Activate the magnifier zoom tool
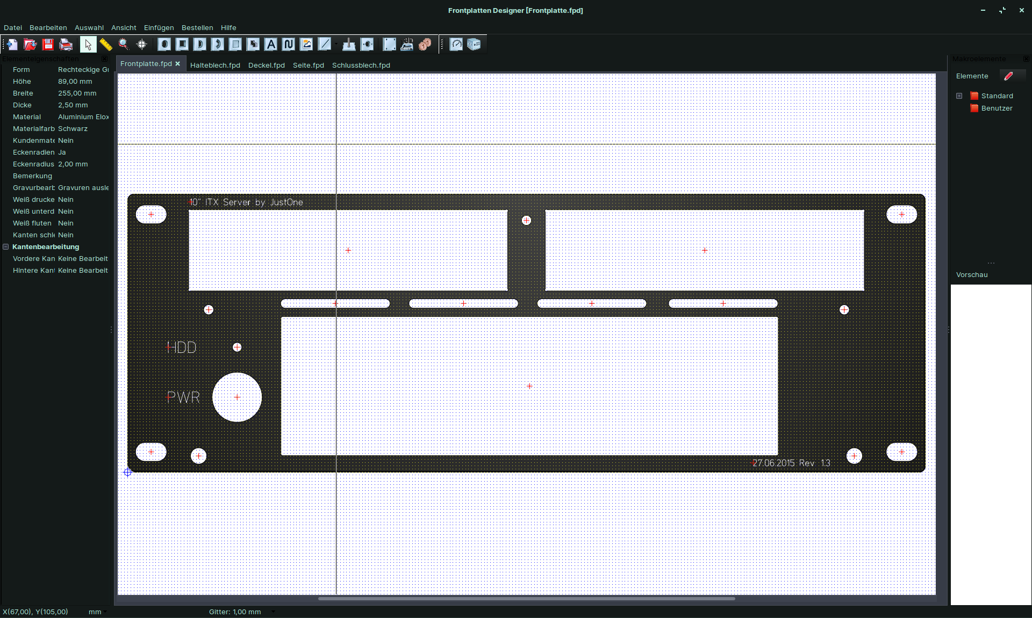The width and height of the screenshot is (1032, 618). tap(124, 45)
